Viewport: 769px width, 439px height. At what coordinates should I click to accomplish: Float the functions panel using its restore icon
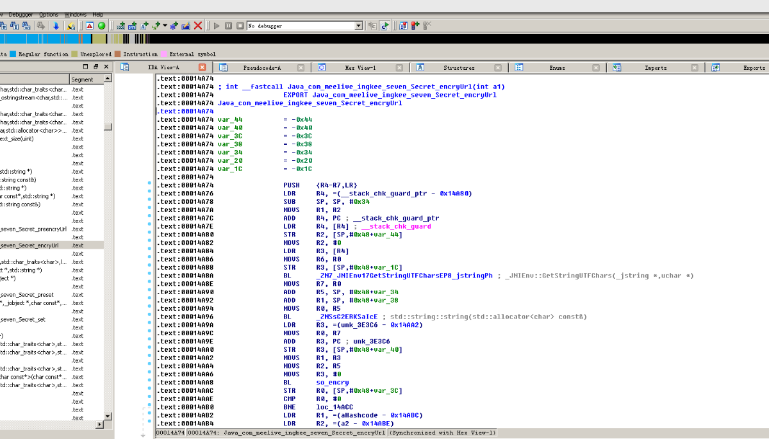[x=96, y=67]
